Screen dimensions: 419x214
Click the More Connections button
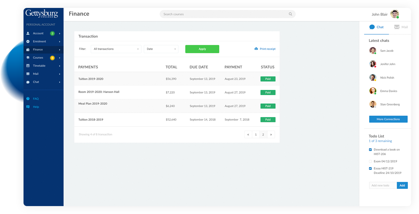point(388,119)
